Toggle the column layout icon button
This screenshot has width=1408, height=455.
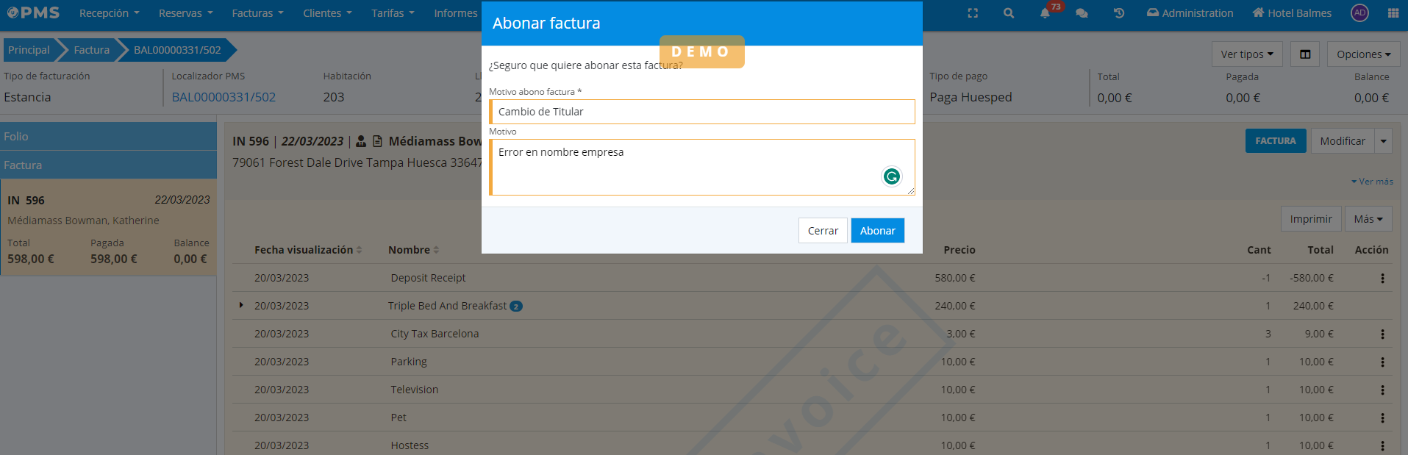click(1305, 54)
